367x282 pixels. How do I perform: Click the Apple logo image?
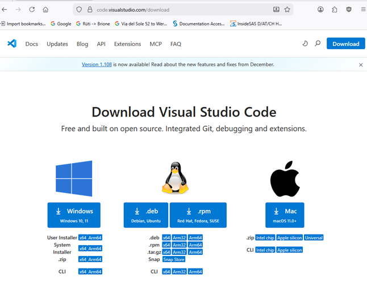(x=285, y=179)
